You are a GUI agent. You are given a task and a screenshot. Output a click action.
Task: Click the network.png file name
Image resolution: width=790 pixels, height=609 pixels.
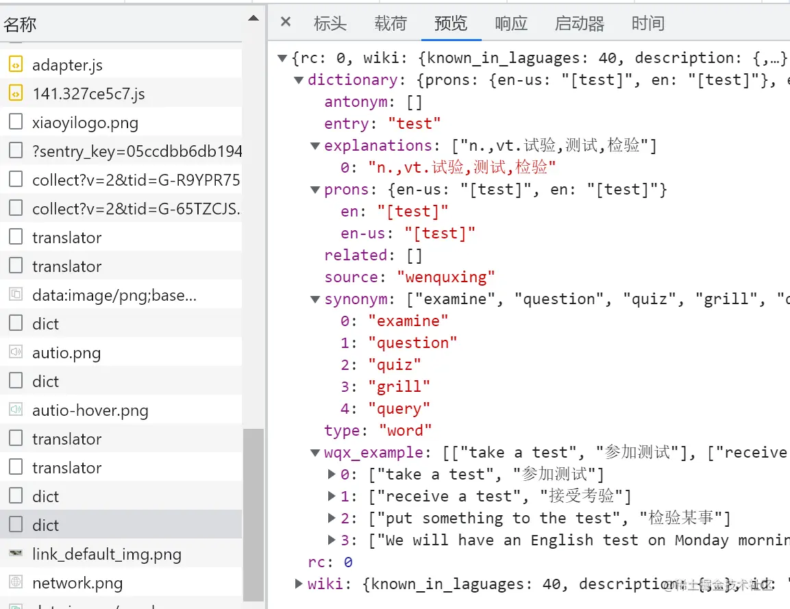(77, 583)
